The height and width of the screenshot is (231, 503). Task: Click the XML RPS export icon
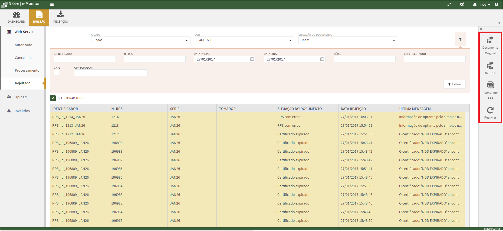point(490,65)
